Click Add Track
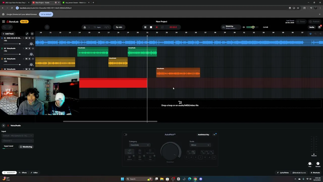The width and height of the screenshot is (323, 182). point(8,34)
